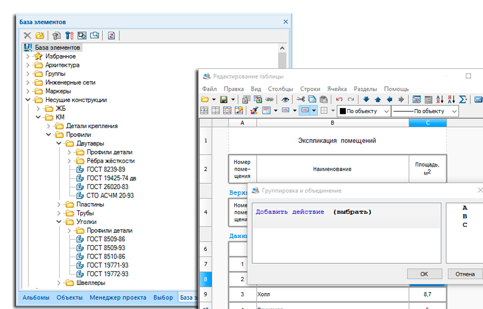Open the Разделы menu
Screen dimensions: 483x309
(365, 88)
